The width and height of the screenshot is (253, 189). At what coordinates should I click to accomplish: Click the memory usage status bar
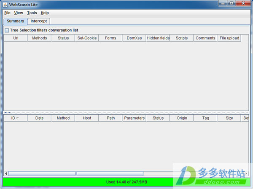click(x=126, y=182)
